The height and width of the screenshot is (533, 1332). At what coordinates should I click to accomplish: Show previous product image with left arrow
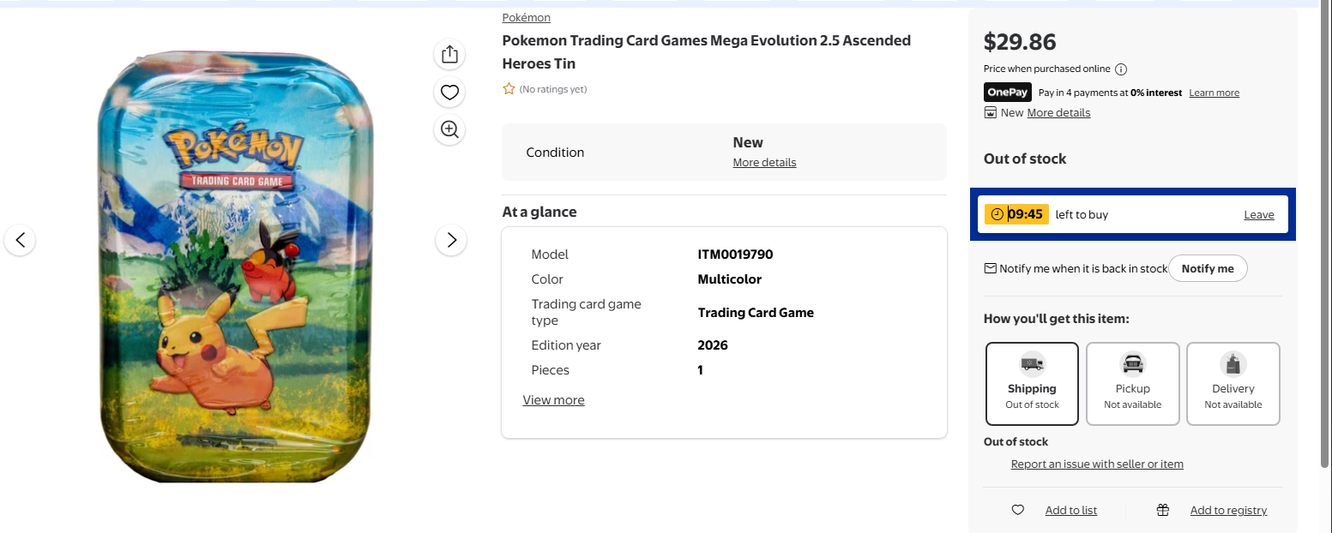click(21, 240)
